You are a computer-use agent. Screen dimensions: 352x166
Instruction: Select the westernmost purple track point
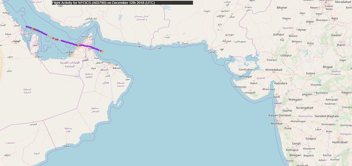click(27, 27)
